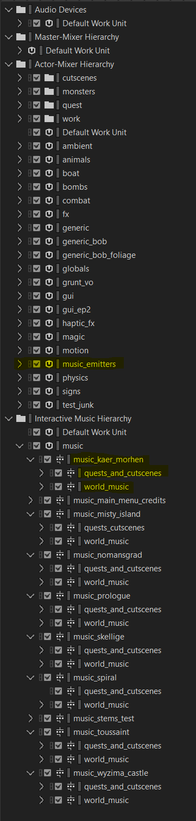Viewport: 196px width, 821px height.
Task: Click the highlighted music_emitters work unit icon
Action: 49,364
